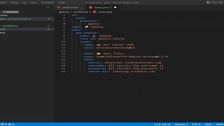Switch to the main.yml editor tab
This screenshot has height=126, width=224.
pyautogui.click(x=102, y=7)
